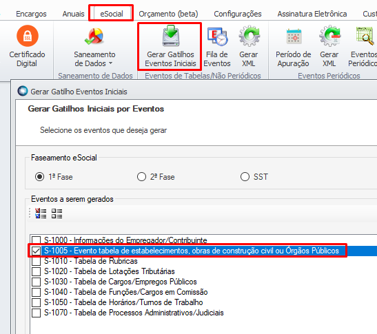This screenshot has height=334, width=377.
Task: Open the eSocial ribbon tab
Action: tap(112, 14)
